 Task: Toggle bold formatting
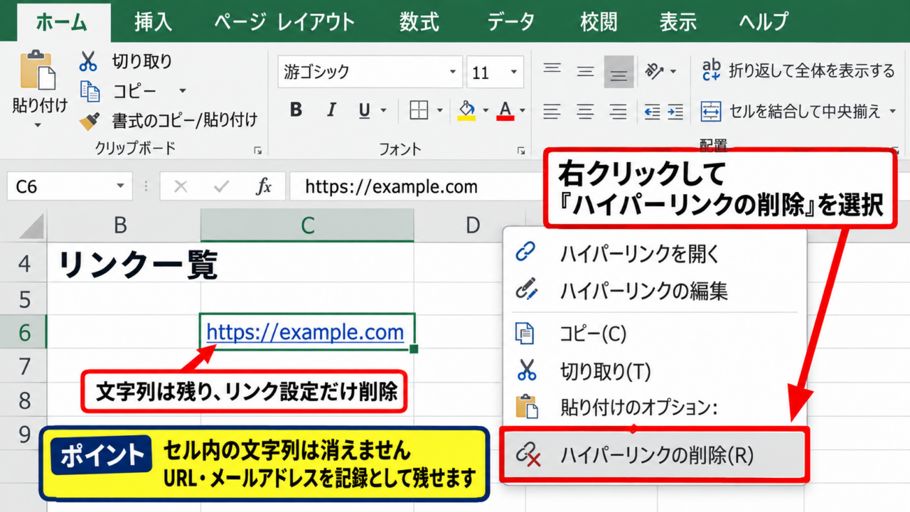(296, 110)
